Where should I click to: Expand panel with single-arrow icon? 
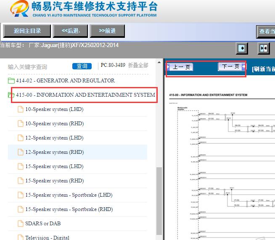pos(242,48)
